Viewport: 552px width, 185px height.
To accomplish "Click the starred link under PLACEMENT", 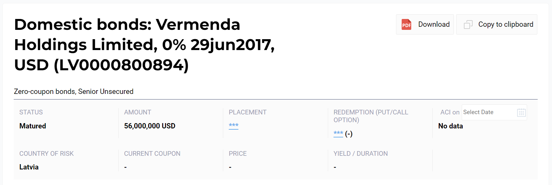I will tap(234, 125).
